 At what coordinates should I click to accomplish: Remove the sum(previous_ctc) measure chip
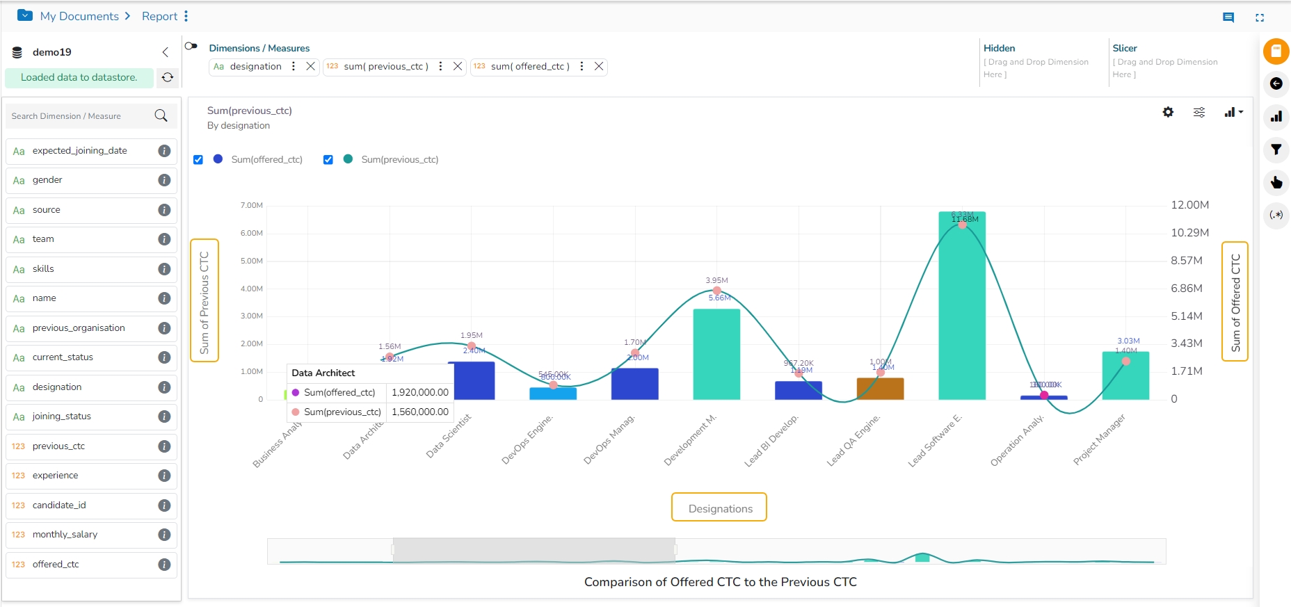[x=458, y=66]
